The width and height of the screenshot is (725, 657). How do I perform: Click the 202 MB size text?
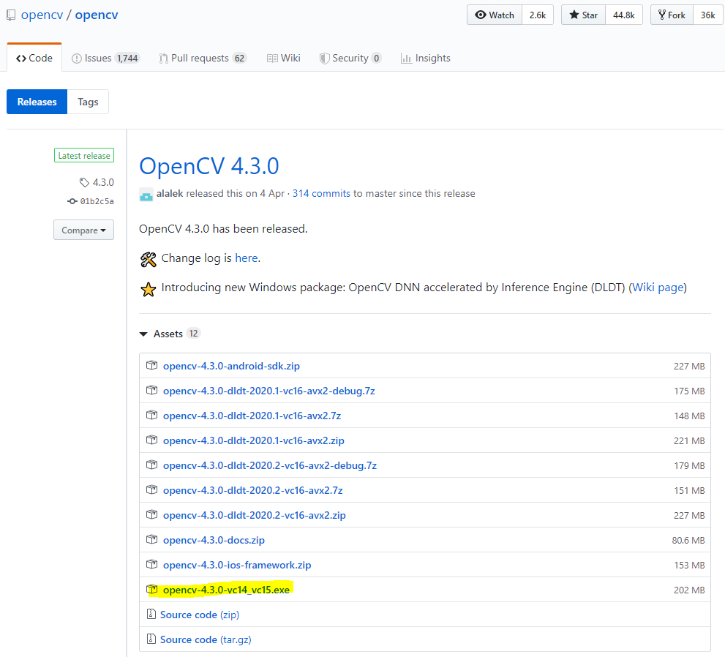point(689,590)
